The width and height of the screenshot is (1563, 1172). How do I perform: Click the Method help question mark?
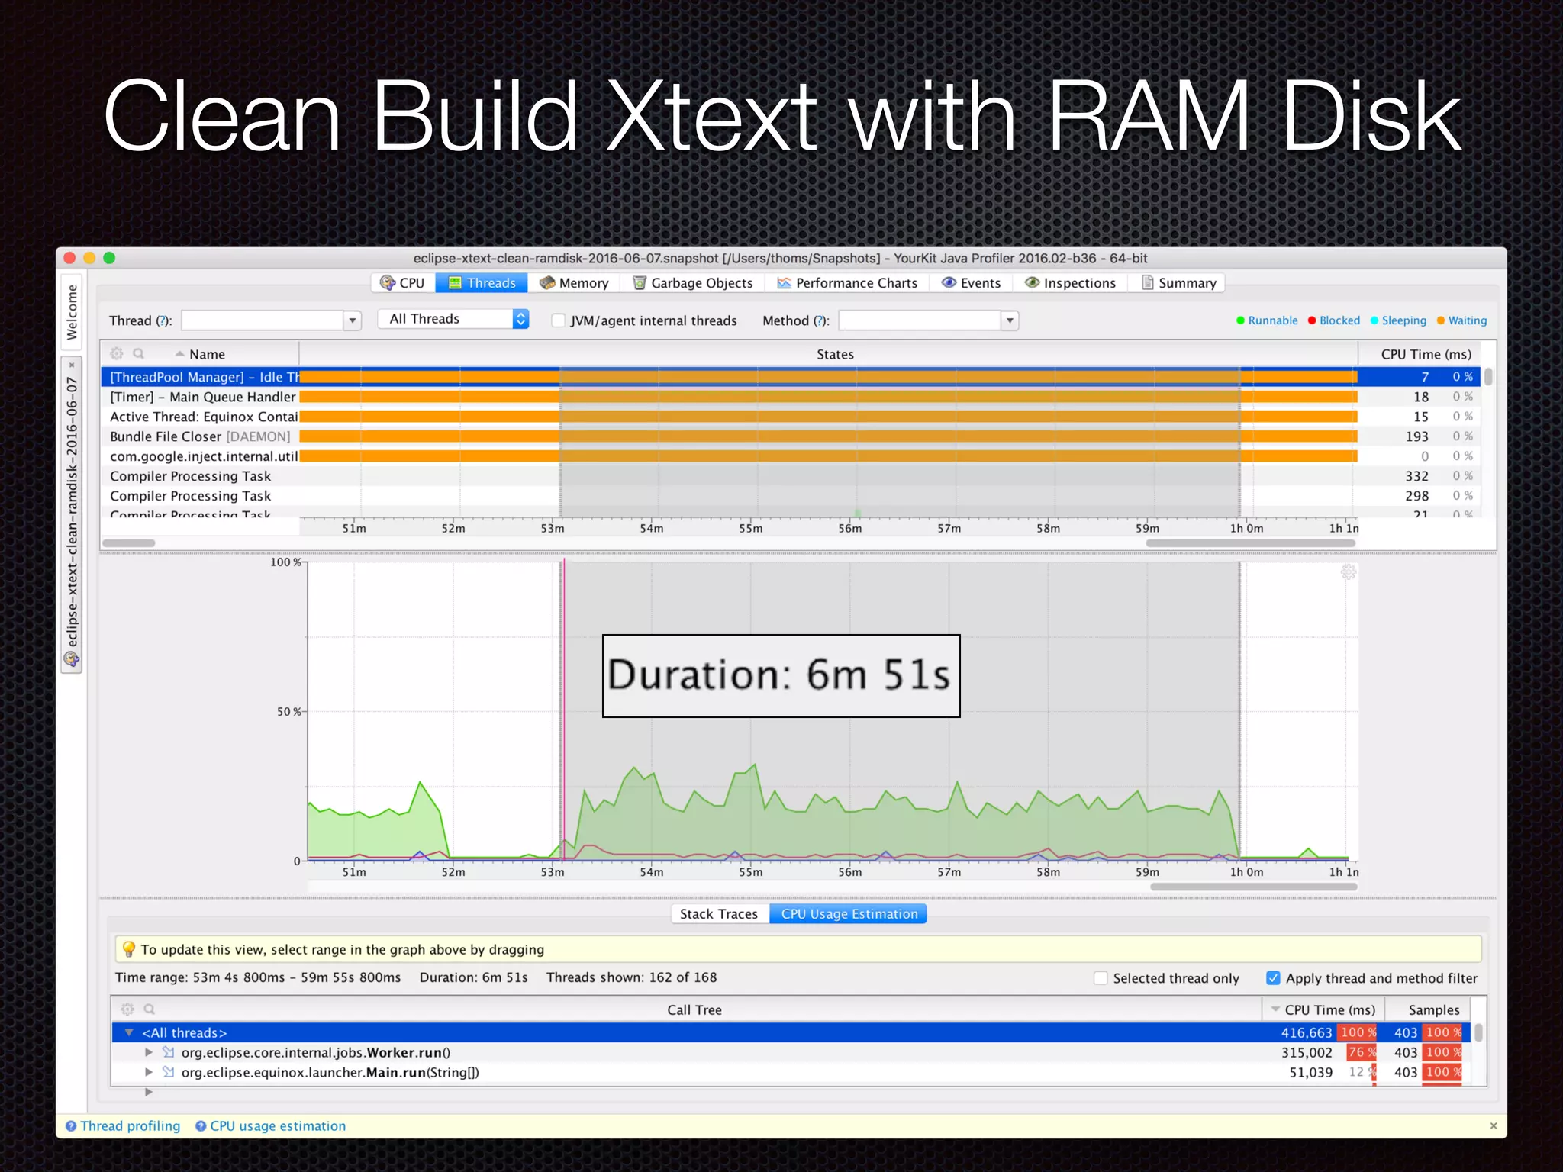pyautogui.click(x=820, y=321)
